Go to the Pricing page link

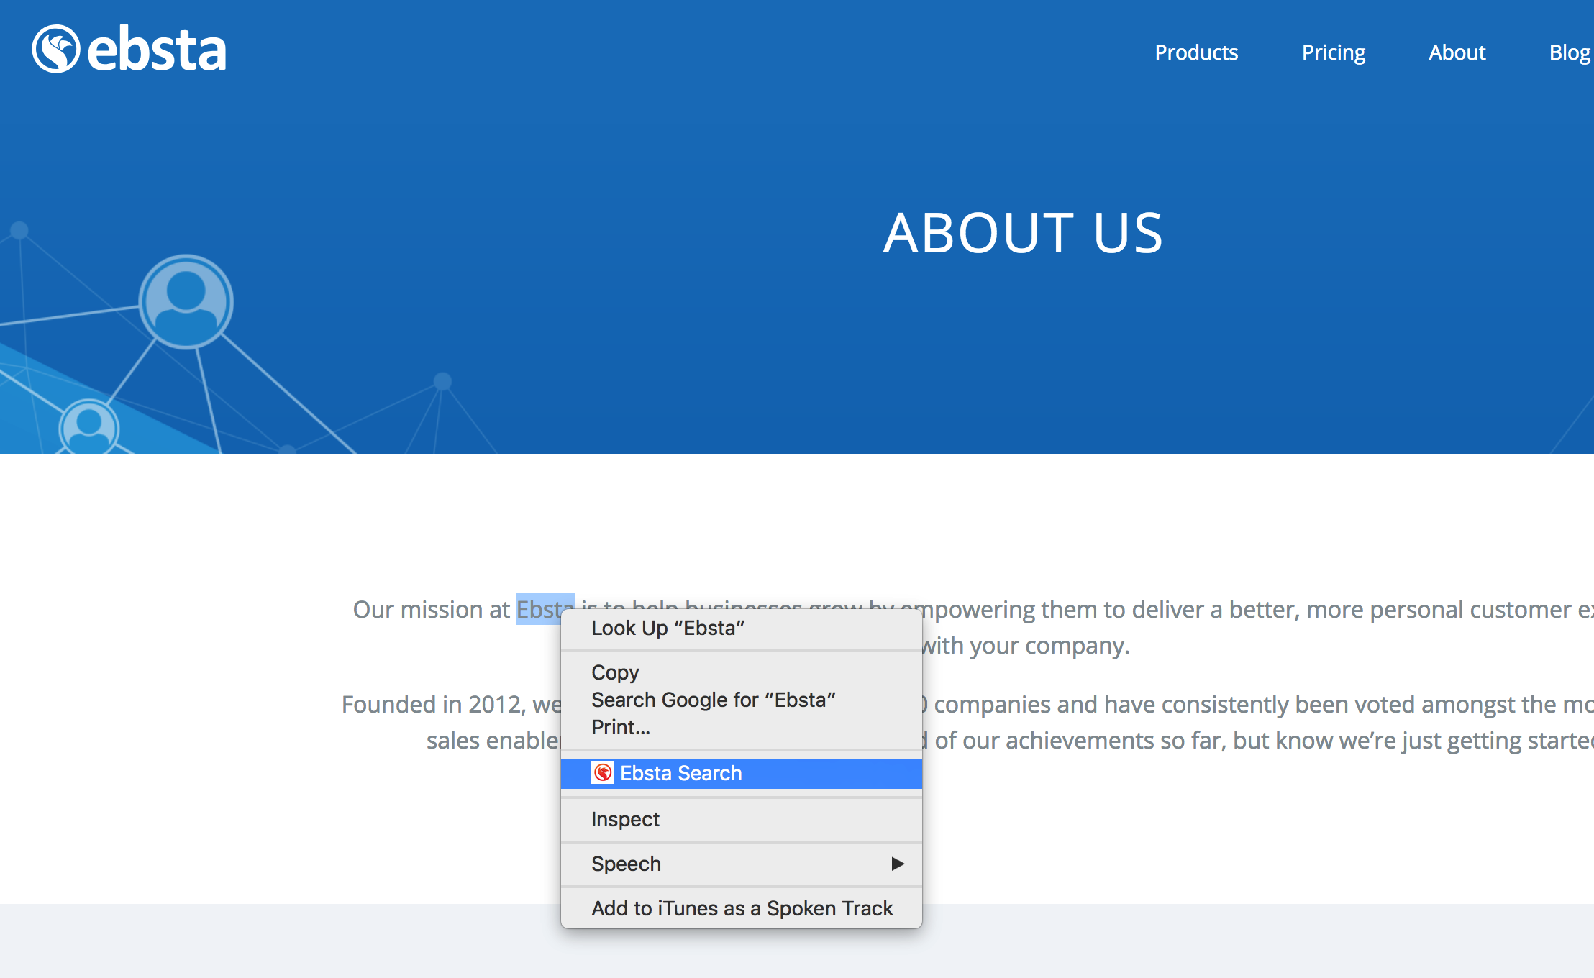(1333, 52)
